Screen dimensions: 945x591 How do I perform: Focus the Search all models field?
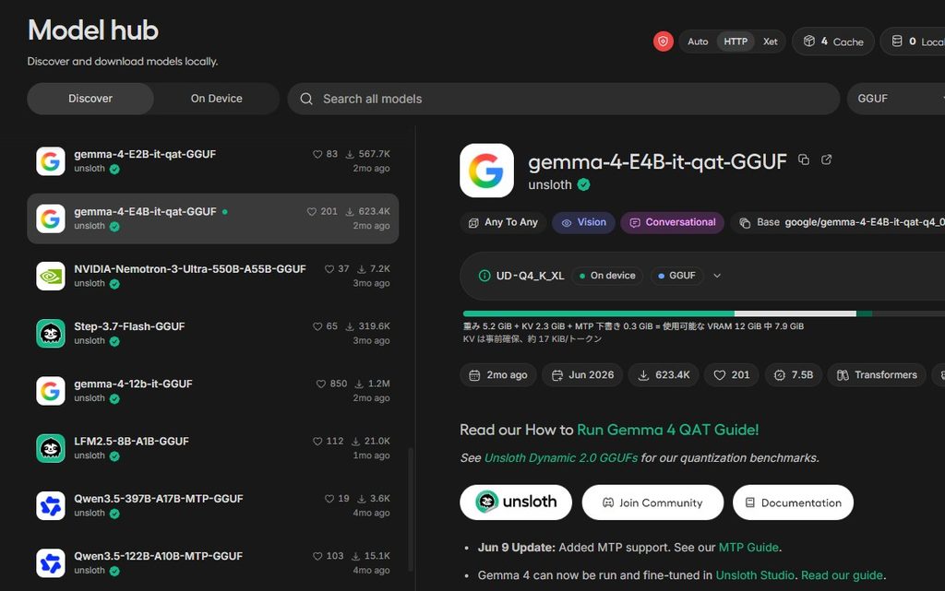563,99
